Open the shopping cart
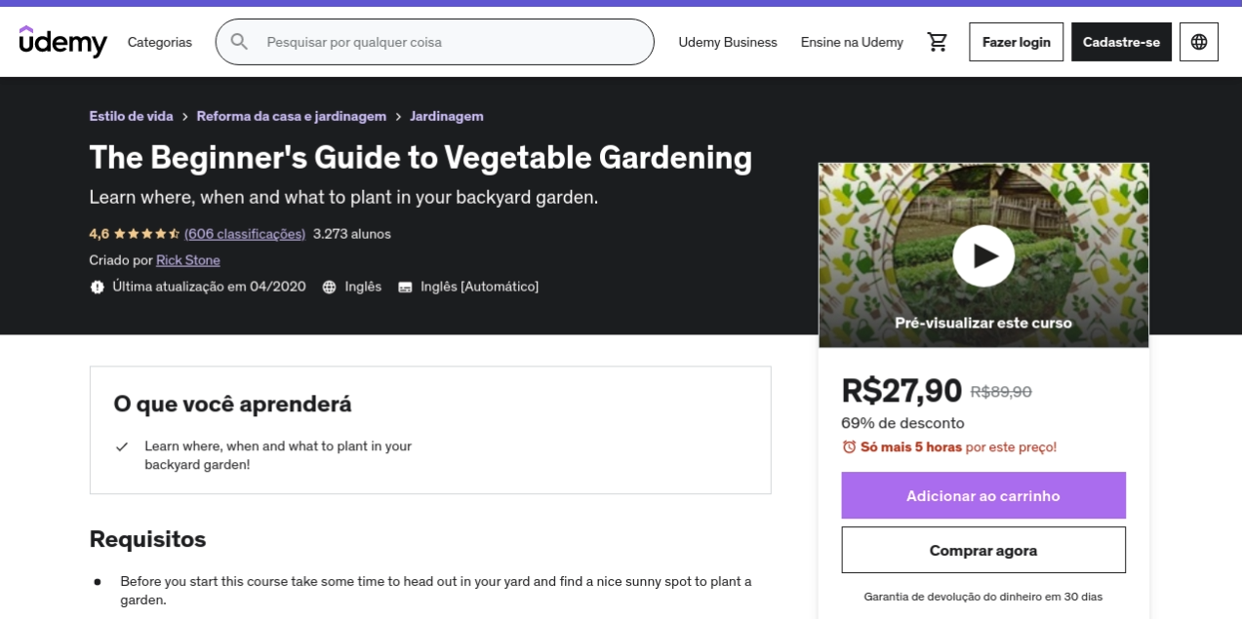 click(x=938, y=42)
